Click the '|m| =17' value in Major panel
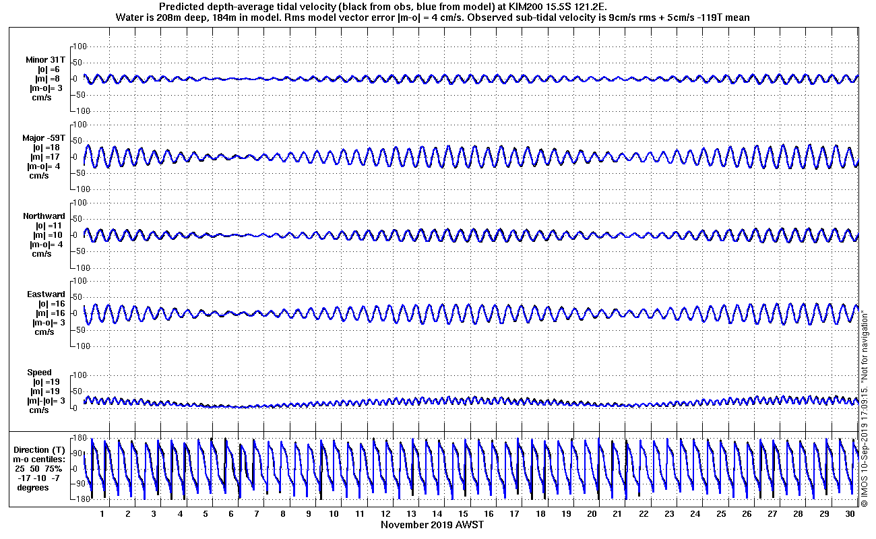 (46, 157)
